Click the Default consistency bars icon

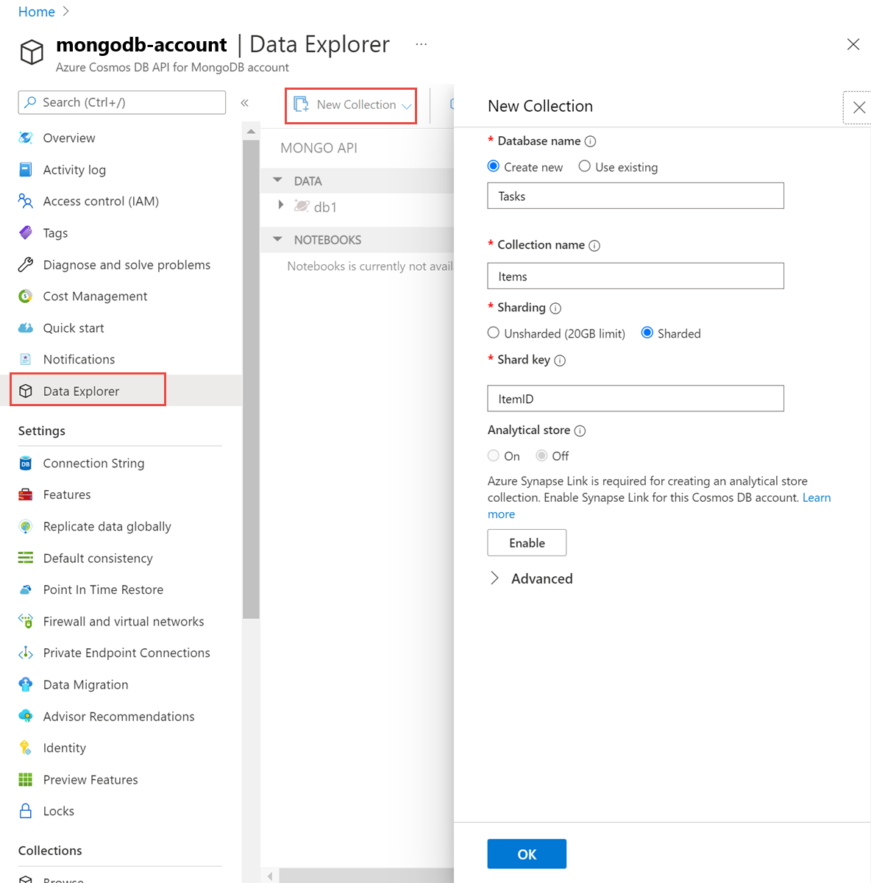tap(26, 558)
